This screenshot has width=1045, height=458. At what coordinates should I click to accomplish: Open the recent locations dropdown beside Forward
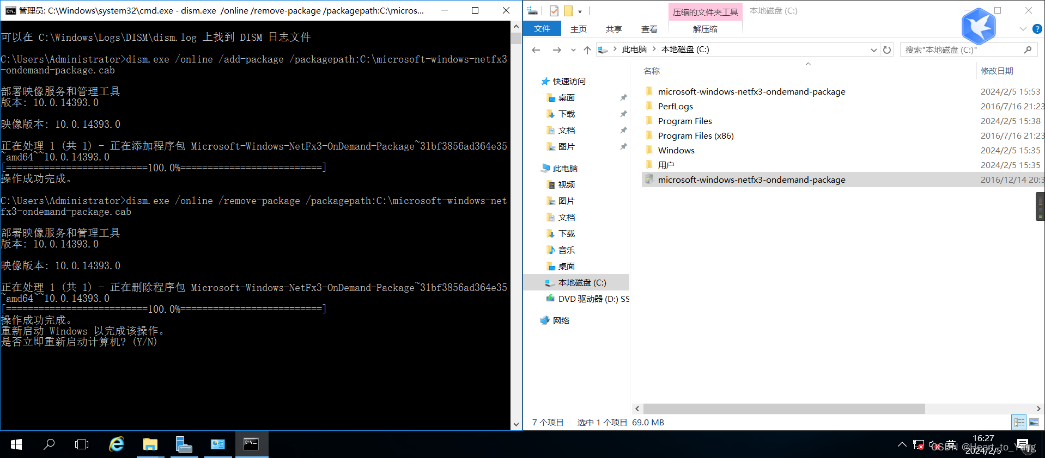pos(573,50)
